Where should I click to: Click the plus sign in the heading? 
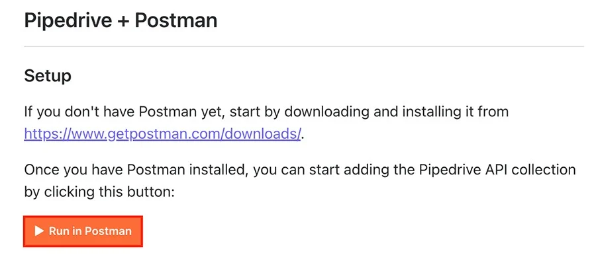coord(124,21)
